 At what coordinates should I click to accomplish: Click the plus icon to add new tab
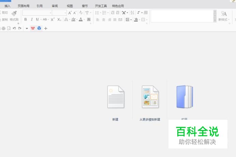[46, 28]
